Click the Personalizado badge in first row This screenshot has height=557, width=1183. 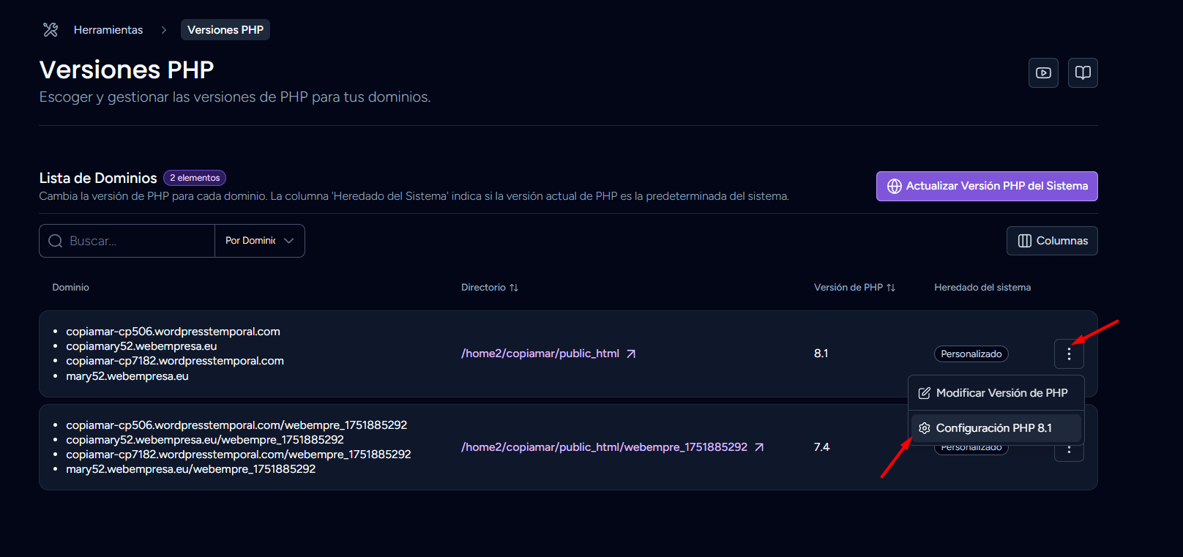point(971,354)
